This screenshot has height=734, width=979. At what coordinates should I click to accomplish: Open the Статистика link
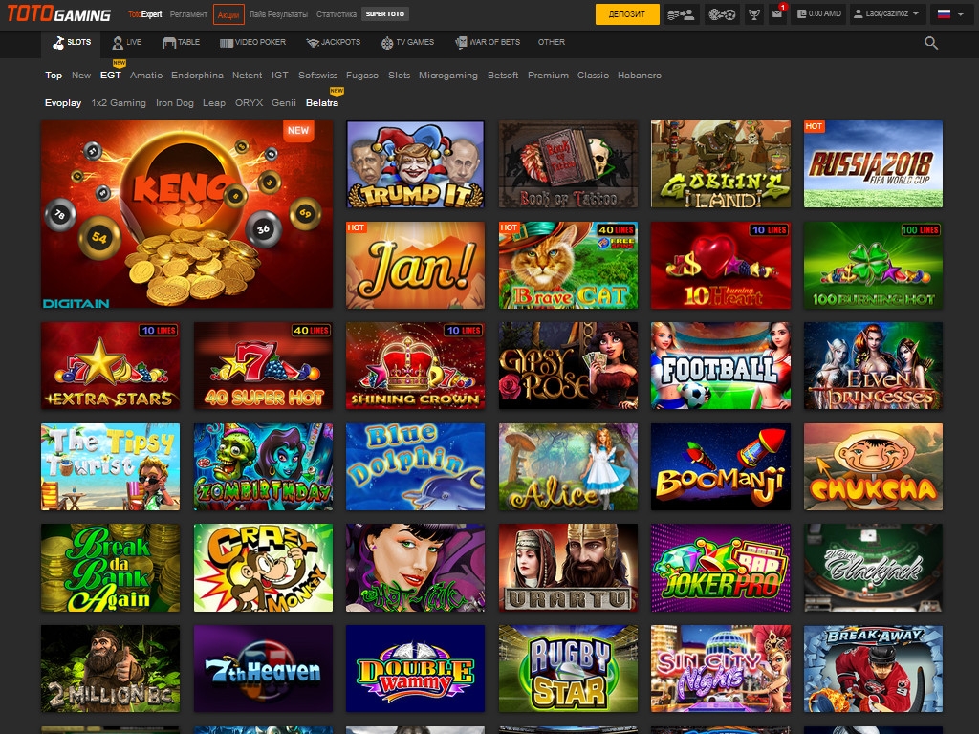click(x=336, y=15)
